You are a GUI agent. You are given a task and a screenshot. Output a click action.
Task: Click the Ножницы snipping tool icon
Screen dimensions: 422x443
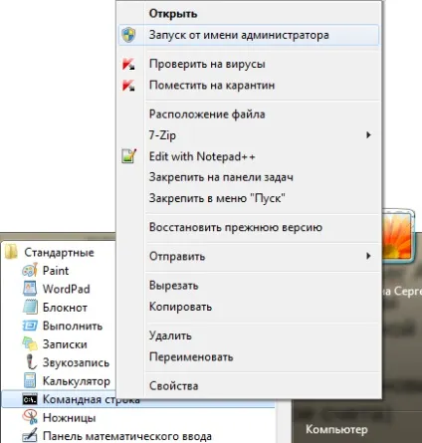tap(30, 417)
